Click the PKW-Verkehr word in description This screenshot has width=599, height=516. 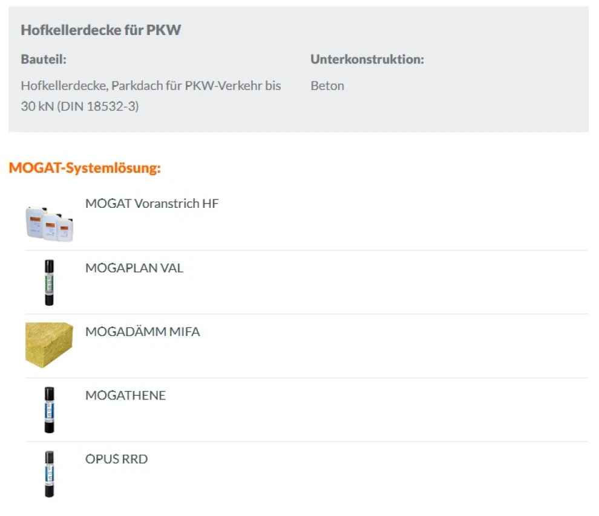(227, 86)
